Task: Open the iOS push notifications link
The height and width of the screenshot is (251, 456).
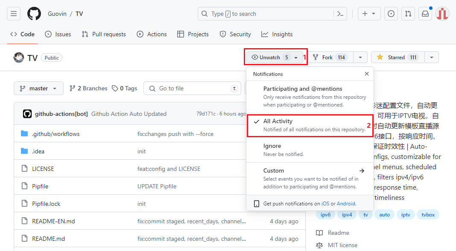Action: (x=325, y=203)
